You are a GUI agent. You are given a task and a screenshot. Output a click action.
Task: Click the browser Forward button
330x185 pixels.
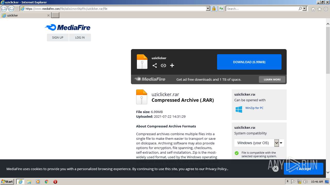(x=11, y=8)
